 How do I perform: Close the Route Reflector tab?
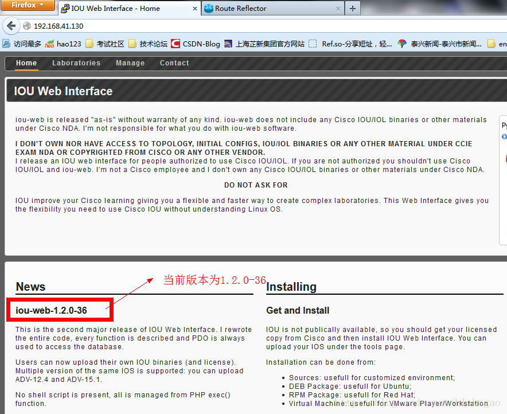[x=338, y=9]
